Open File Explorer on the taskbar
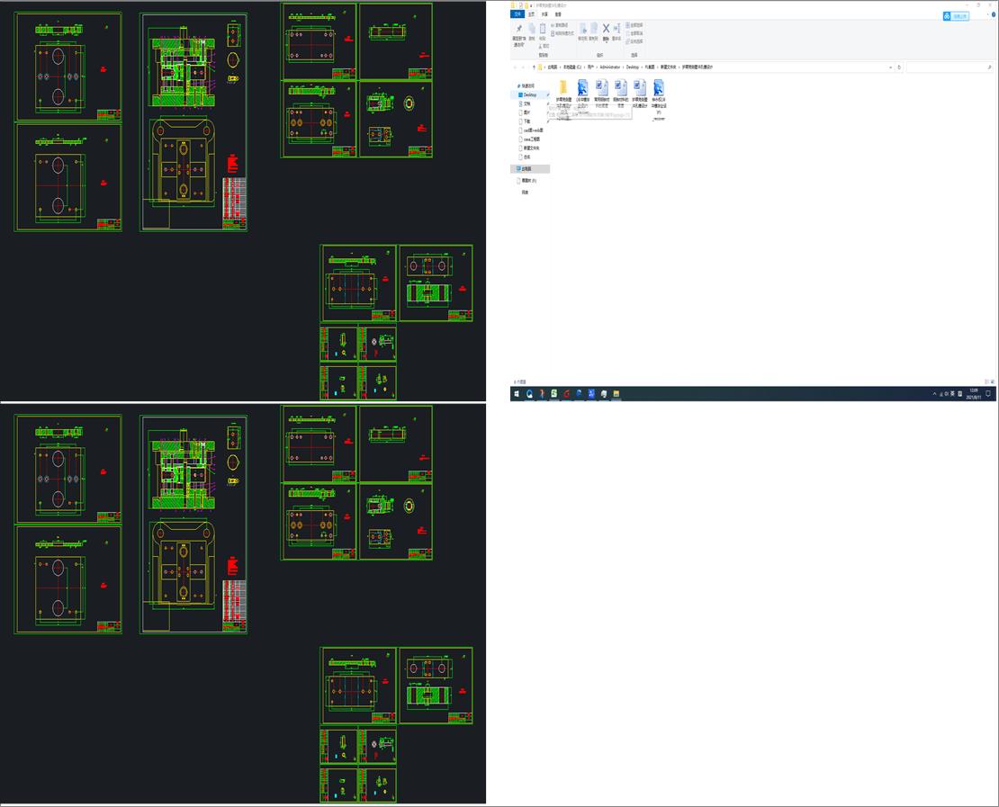This screenshot has height=807, width=999. click(616, 394)
